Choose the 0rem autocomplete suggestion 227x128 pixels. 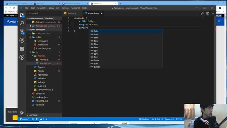[126, 60]
